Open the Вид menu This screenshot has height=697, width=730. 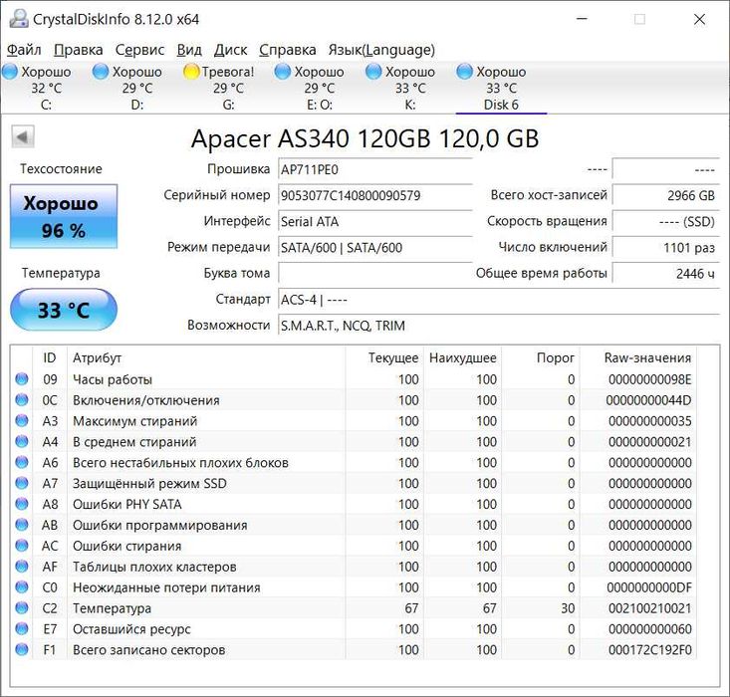tap(189, 50)
